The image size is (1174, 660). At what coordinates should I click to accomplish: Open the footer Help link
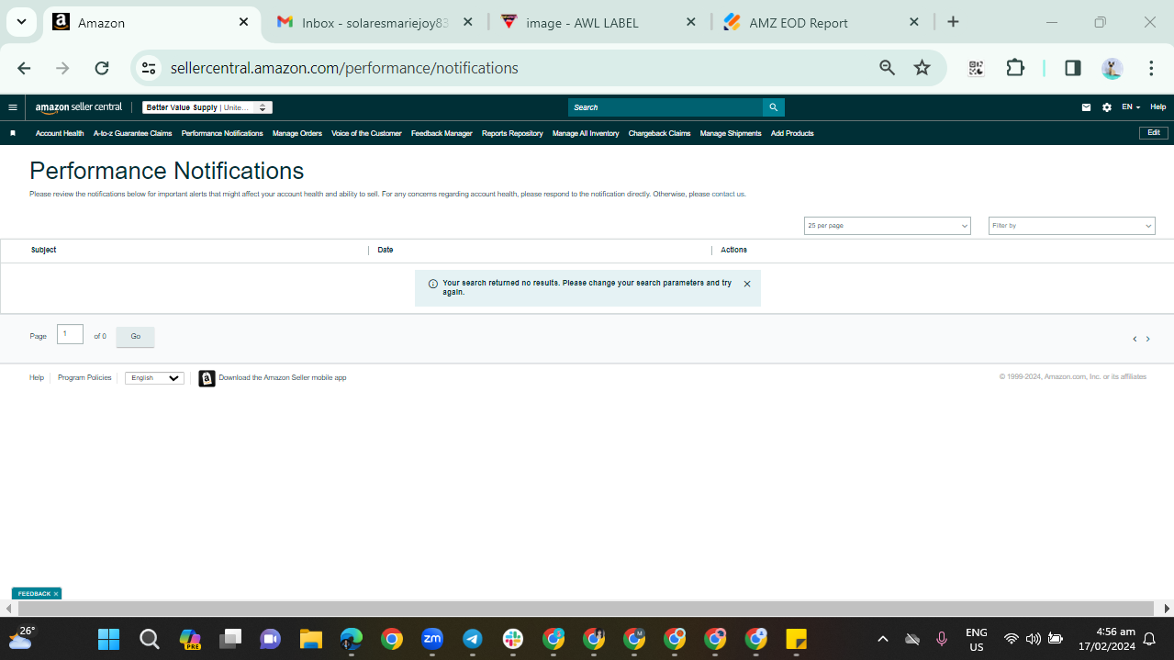(x=37, y=377)
